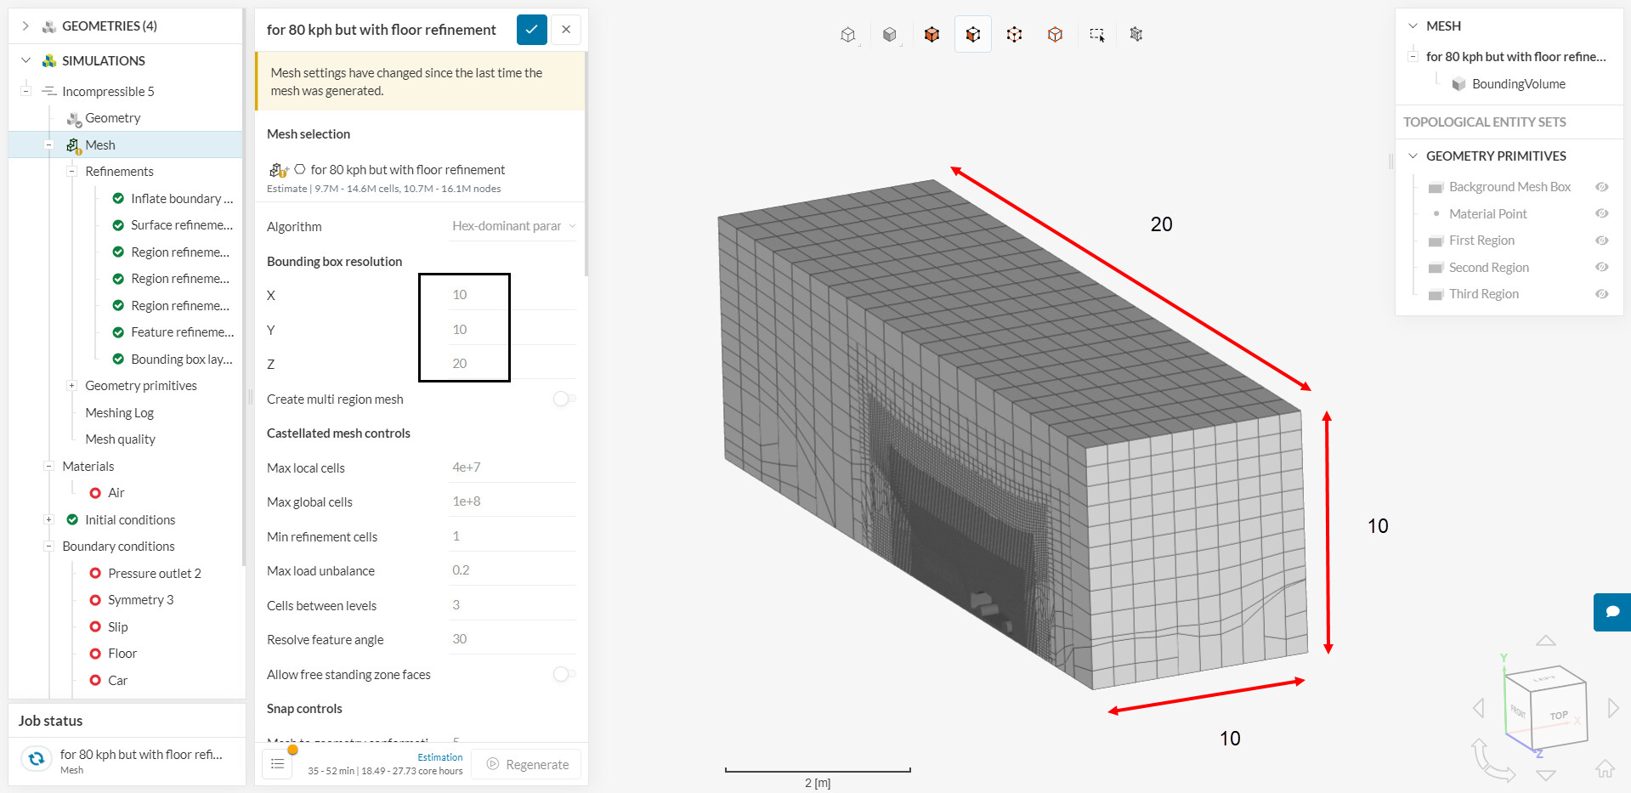This screenshot has height=793, width=1631.
Task: Collapse the SIMULATIONS section
Action: [25, 61]
